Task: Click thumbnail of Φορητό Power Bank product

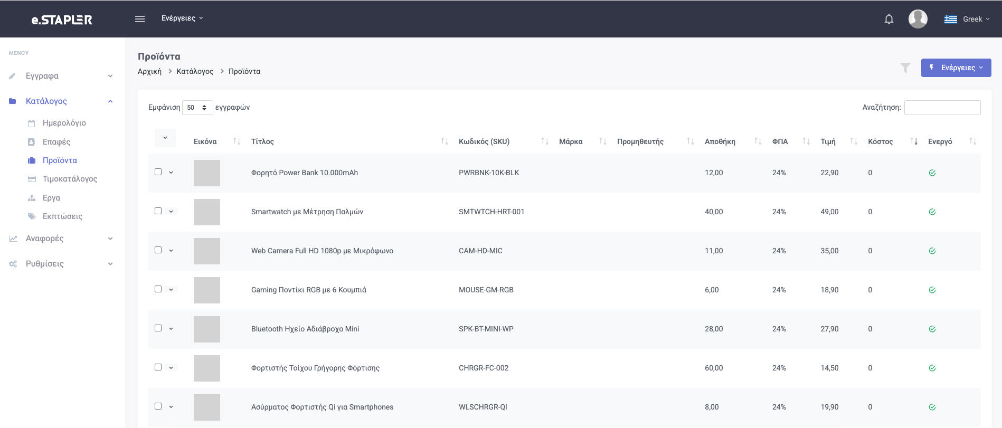Action: pos(207,173)
